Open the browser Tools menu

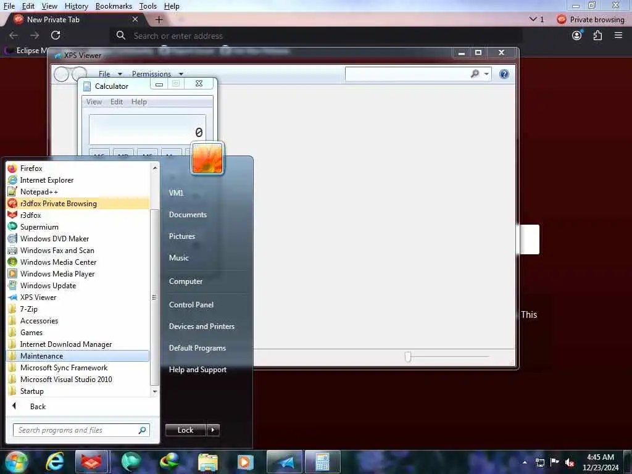pos(148,6)
